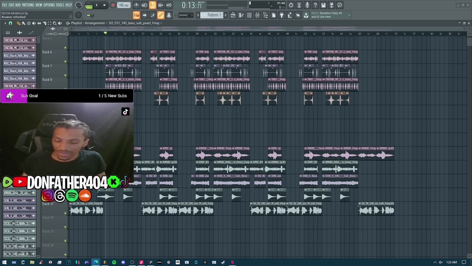Open the Channel rack view icon
Screen dimensions: 472x266
[x=249, y=15]
